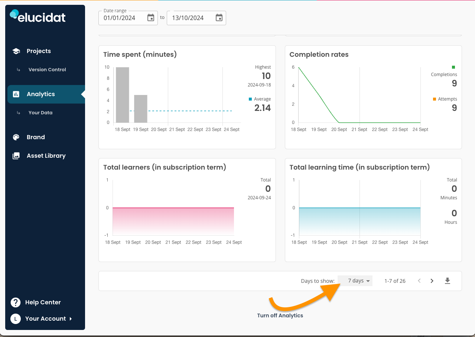Click the Completions green legend swatch

(453, 67)
